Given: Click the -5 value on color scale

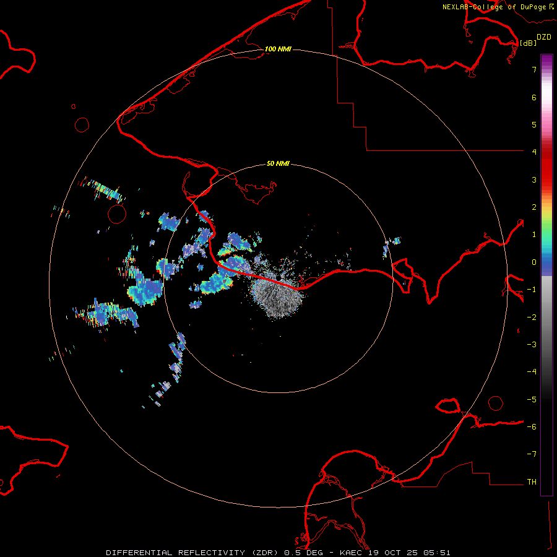Looking at the screenshot, I should tap(532, 400).
